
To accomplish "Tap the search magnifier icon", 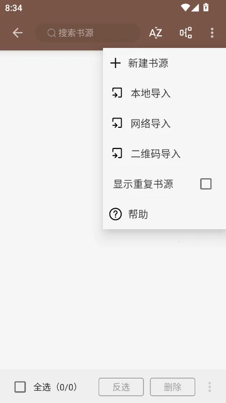I will (52, 33).
